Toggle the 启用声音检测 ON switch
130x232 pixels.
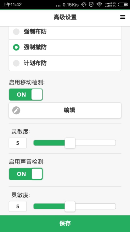click(x=26, y=174)
